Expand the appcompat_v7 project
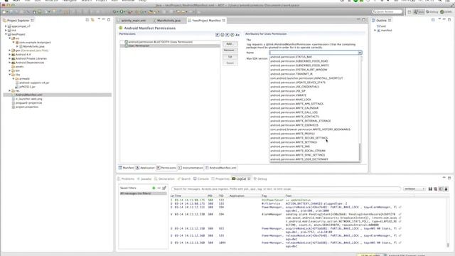Image resolution: width=455 pixels, height=256 pixels. tap(6, 26)
